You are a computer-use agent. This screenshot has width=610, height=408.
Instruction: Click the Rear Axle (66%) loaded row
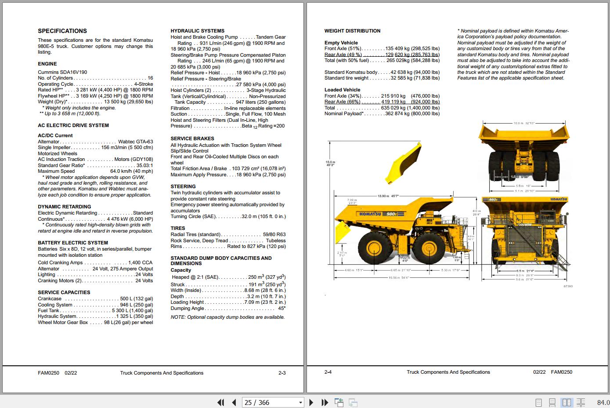[x=382, y=102]
